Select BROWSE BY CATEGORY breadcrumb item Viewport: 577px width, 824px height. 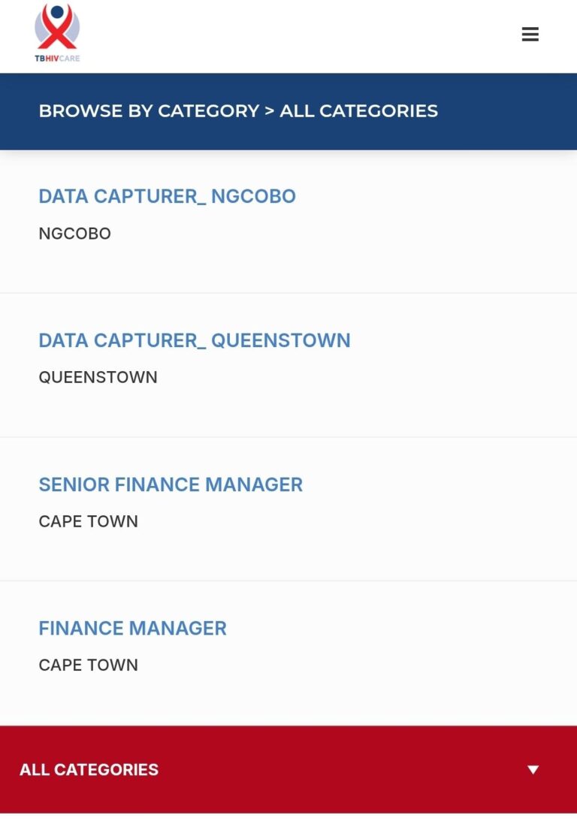148,110
